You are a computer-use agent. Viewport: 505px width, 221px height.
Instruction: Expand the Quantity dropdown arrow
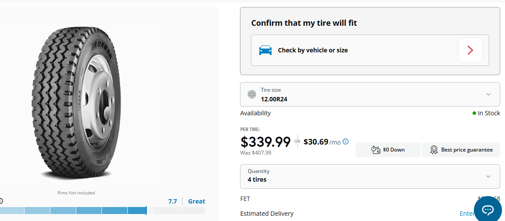point(488,176)
